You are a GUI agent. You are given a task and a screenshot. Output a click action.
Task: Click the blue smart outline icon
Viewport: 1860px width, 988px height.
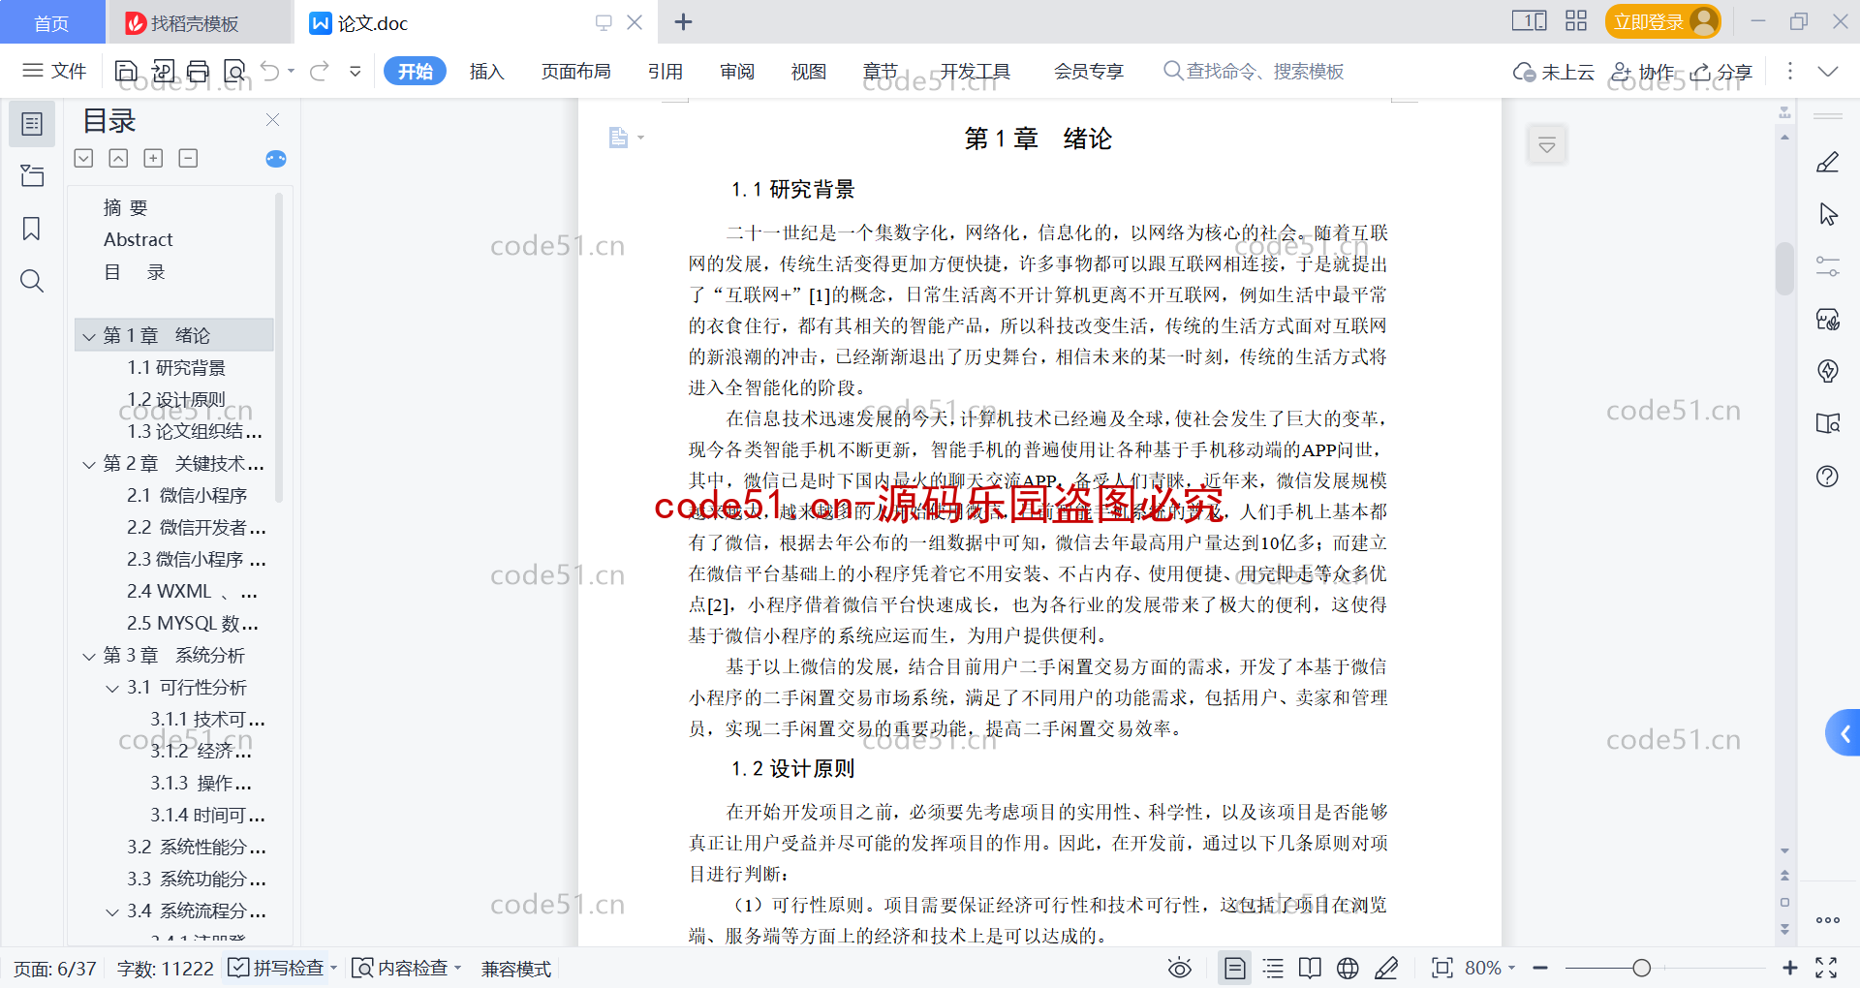(276, 158)
